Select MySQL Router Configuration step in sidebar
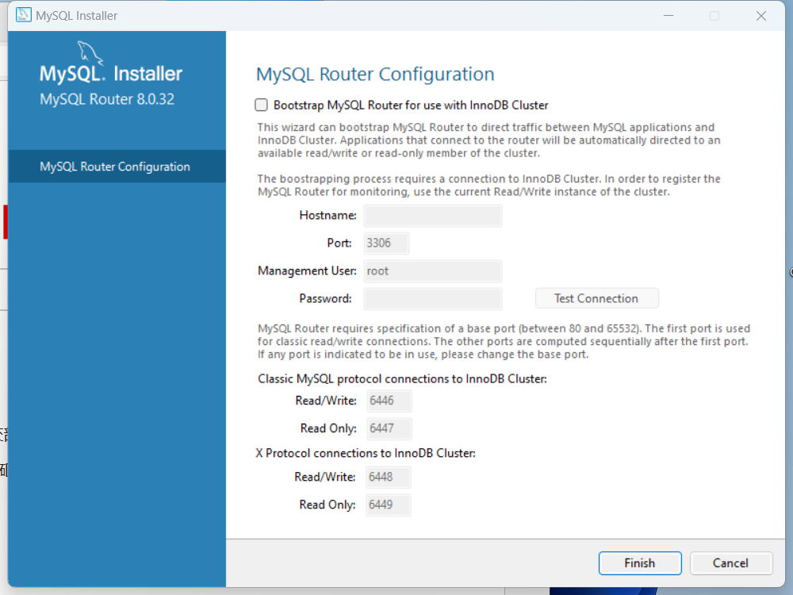 (117, 167)
